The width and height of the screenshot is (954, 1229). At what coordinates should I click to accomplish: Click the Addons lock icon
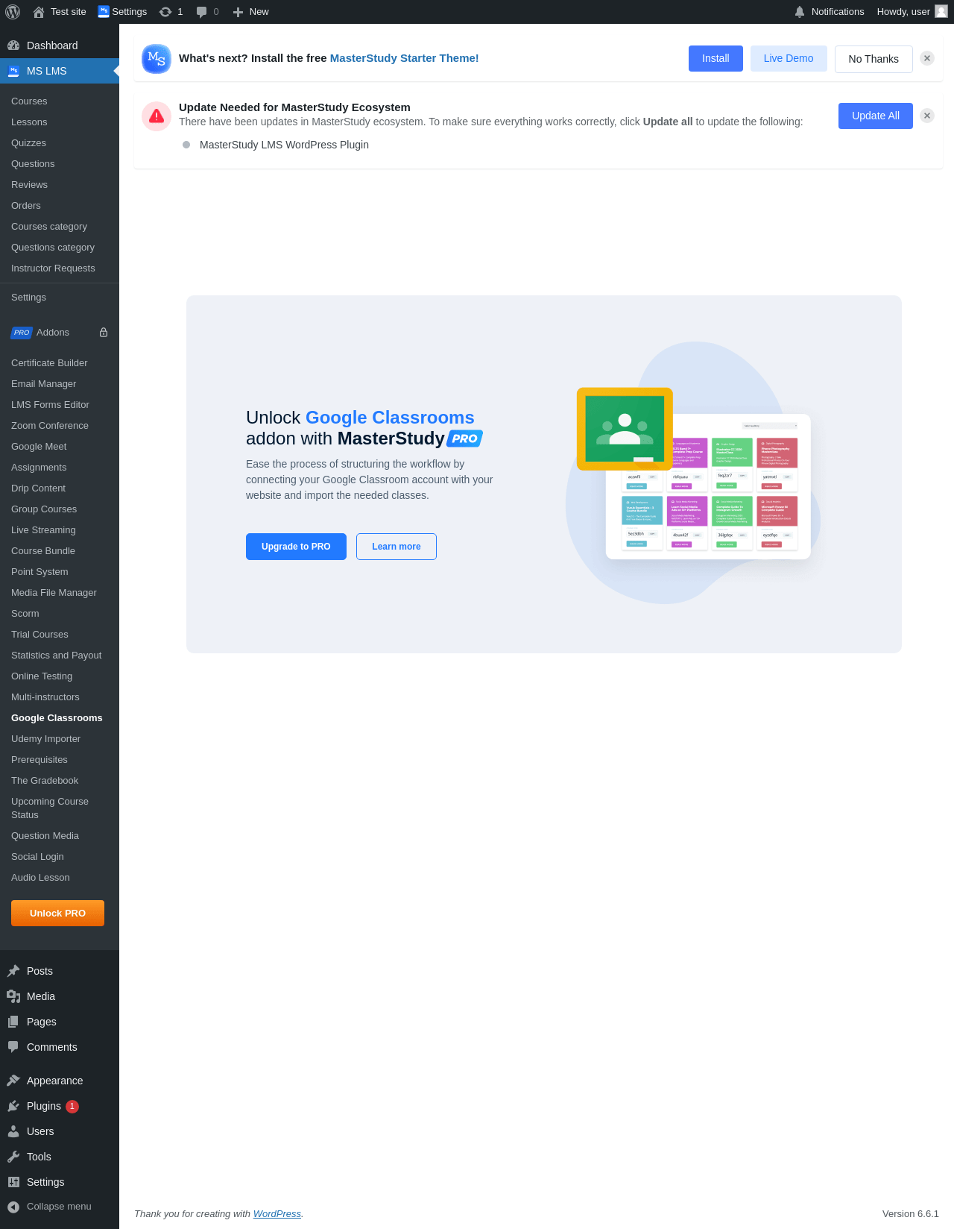click(104, 333)
